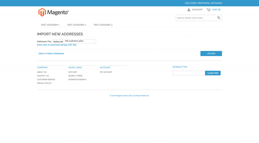259x143 pixels.
Task: Open Test Category 1 menu
Action: pyautogui.click(x=50, y=25)
